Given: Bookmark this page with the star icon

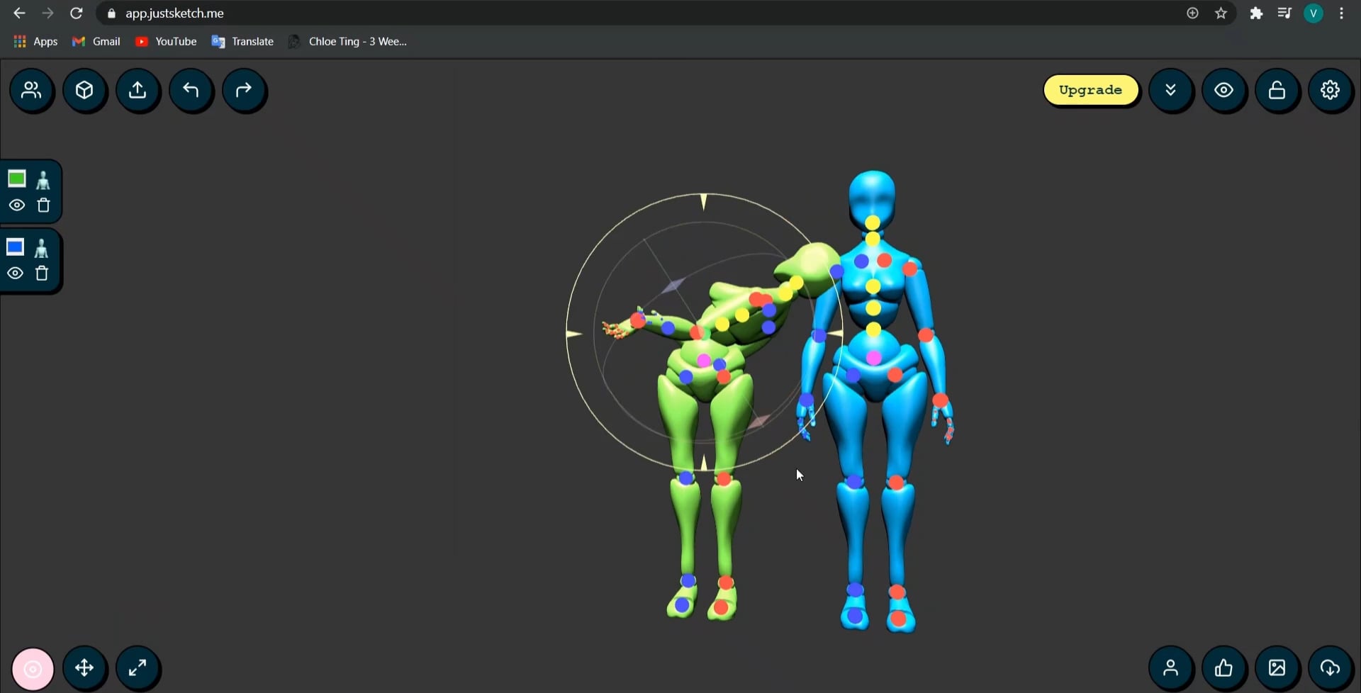Looking at the screenshot, I should (1221, 13).
